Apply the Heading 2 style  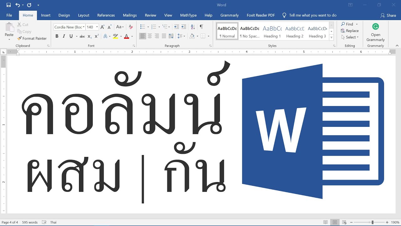tap(295, 32)
